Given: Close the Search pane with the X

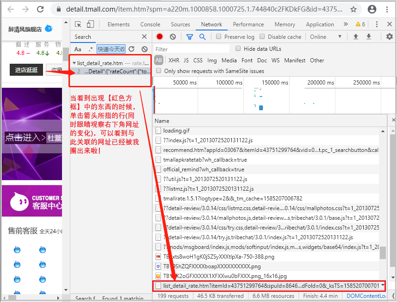Looking at the screenshot, I should coord(144,36).
